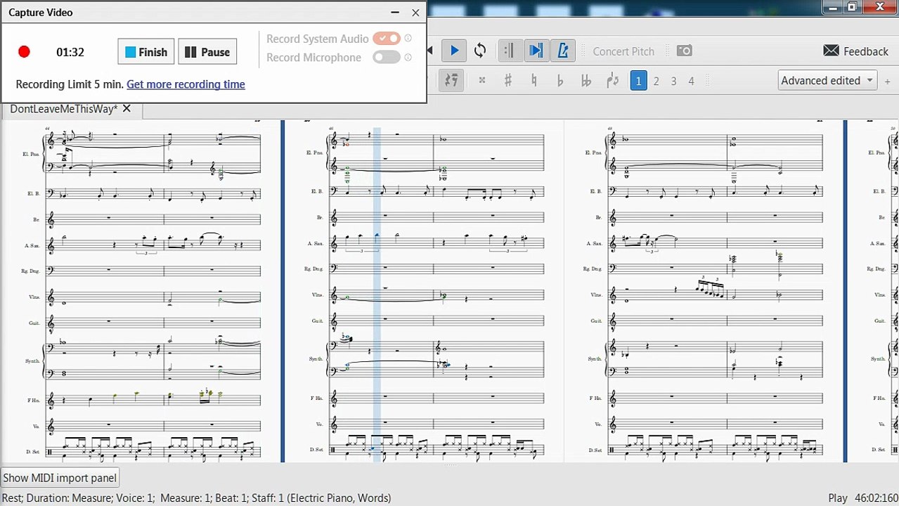
Task: Click El. Pno. label on second page
Action: coord(315,153)
